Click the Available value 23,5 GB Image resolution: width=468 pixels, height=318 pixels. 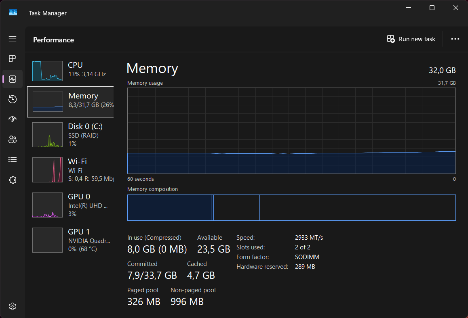click(x=214, y=249)
